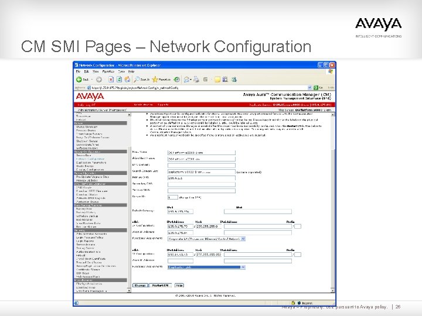Open the Manage Updates sidebar link
Screen dimensions: 422x316
(x=87, y=180)
